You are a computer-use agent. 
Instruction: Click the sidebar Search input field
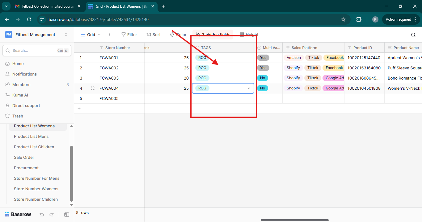click(34, 51)
